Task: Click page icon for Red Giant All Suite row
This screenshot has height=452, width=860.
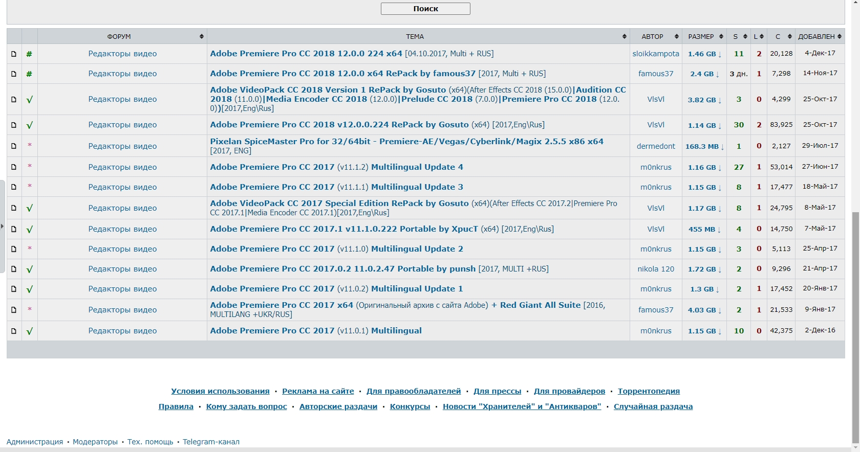Action: coord(14,309)
